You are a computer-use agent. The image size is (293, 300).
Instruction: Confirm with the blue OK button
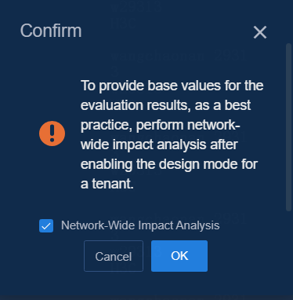point(179,256)
